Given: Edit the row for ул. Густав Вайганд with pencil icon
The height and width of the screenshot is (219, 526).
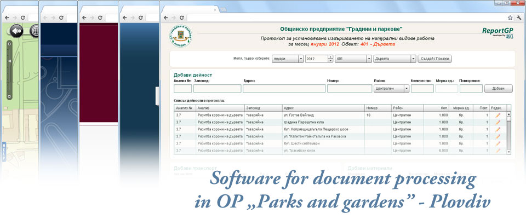Looking at the screenshot, I should 498,115.
